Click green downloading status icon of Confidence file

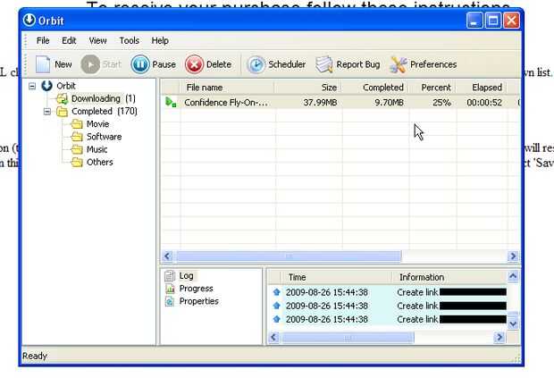tap(171, 102)
